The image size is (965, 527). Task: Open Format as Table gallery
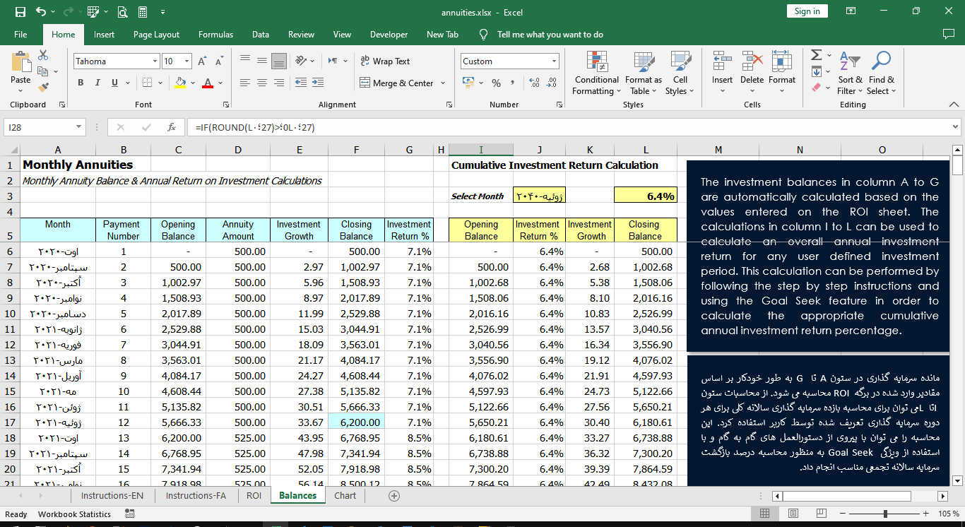644,73
